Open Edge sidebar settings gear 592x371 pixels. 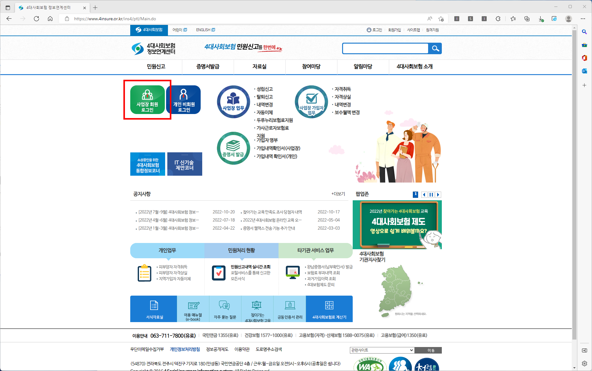point(585,364)
